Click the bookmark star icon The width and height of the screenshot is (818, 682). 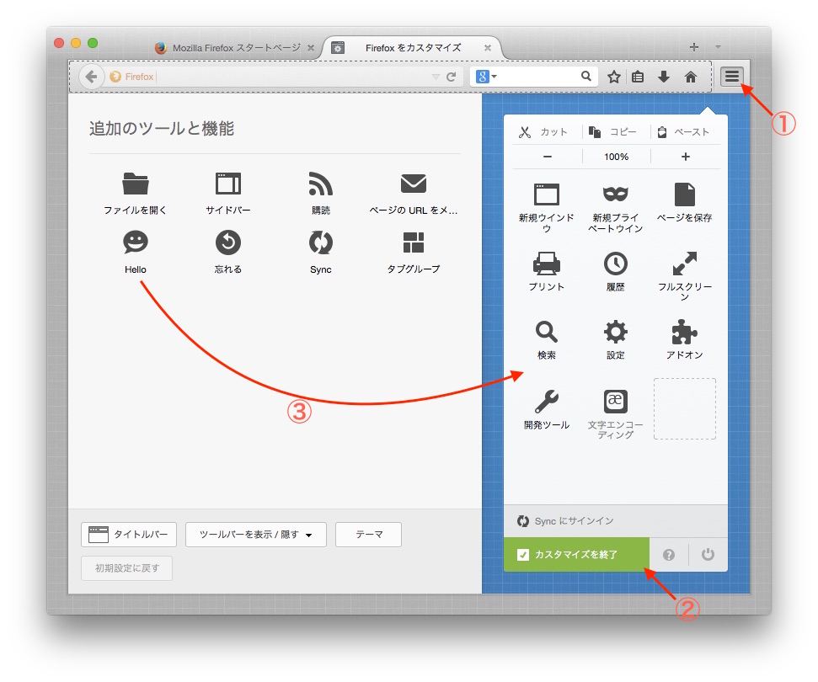point(614,77)
